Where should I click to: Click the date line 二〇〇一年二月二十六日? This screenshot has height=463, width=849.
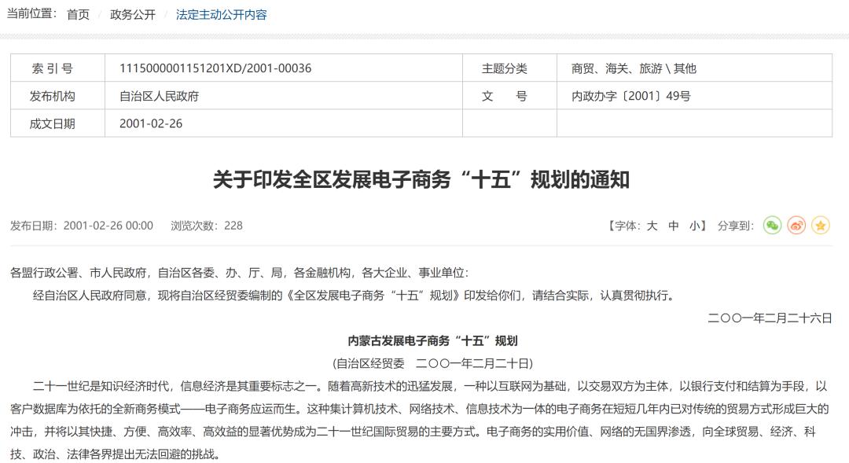(x=770, y=318)
